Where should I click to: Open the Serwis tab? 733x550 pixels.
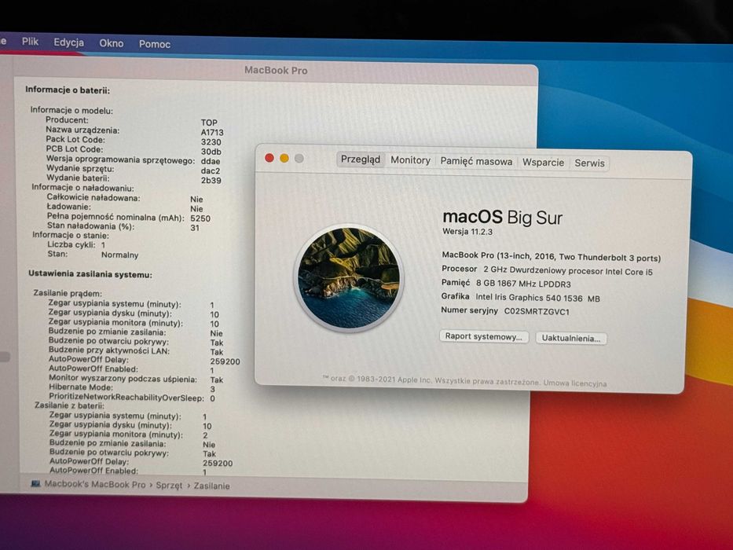(x=589, y=163)
